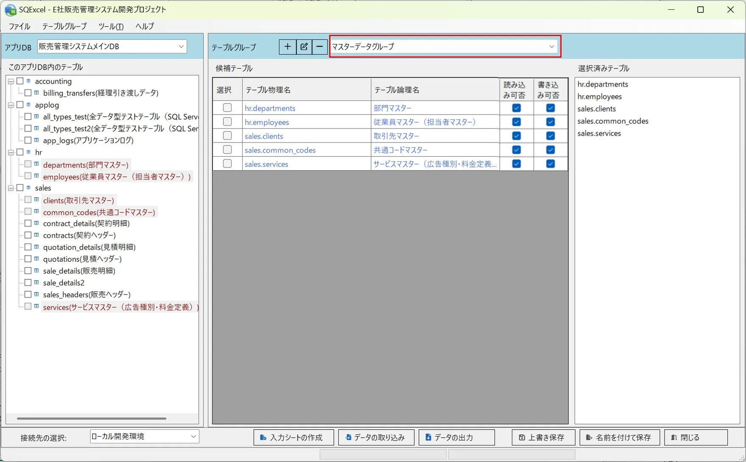746x462 pixels.
Task: Click the table icon next to billing_transfers
Action: [x=37, y=92]
